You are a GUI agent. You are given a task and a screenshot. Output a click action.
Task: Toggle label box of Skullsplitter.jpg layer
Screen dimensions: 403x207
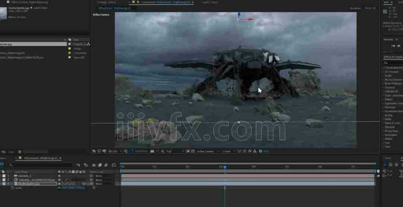pyautogui.click(x=4, y=183)
